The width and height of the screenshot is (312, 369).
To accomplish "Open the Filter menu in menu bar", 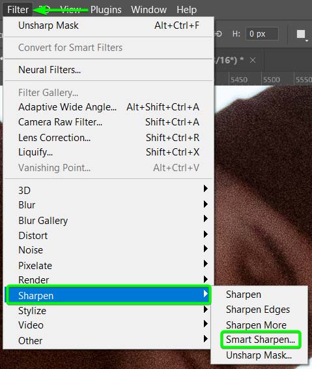I will click(x=18, y=10).
